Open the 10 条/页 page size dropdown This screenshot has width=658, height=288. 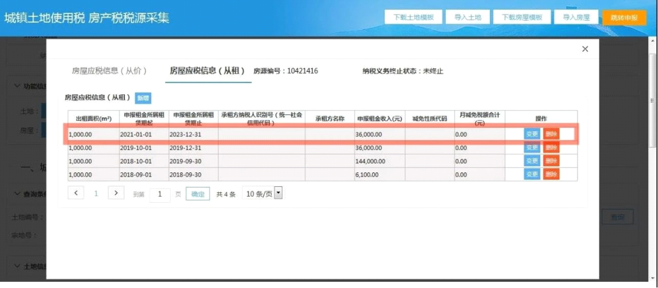tap(263, 194)
